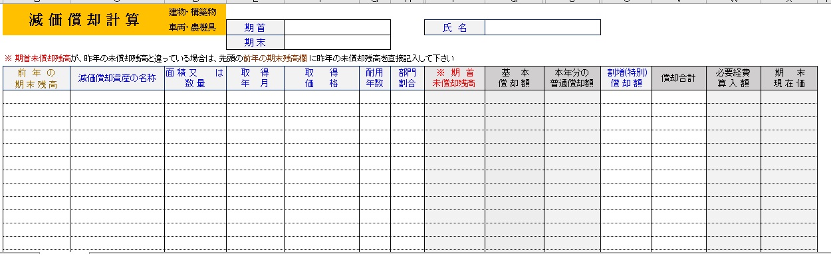Viewport: 831px width, 256px height.
Task: Click first data cell under 耐用年数
Action: 375,96
